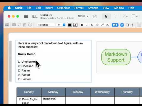
Task: Open the File menu
Action: (29, 8)
